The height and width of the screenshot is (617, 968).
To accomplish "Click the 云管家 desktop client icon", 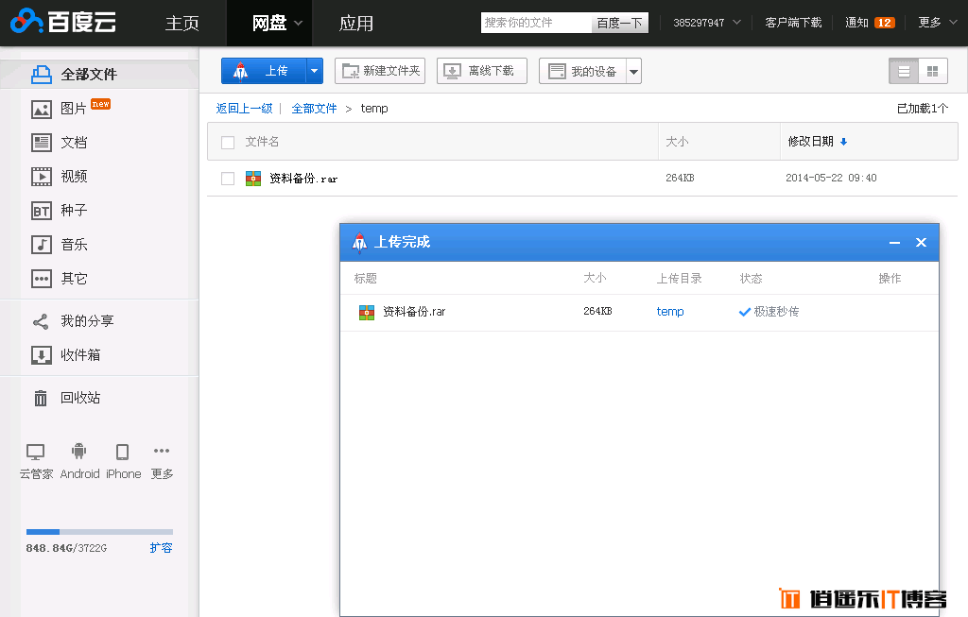I will [35, 453].
